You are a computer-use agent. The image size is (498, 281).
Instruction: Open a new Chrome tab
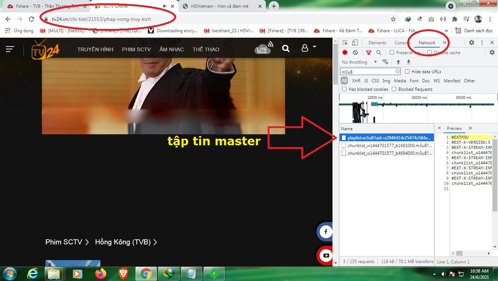pyautogui.click(x=274, y=6)
